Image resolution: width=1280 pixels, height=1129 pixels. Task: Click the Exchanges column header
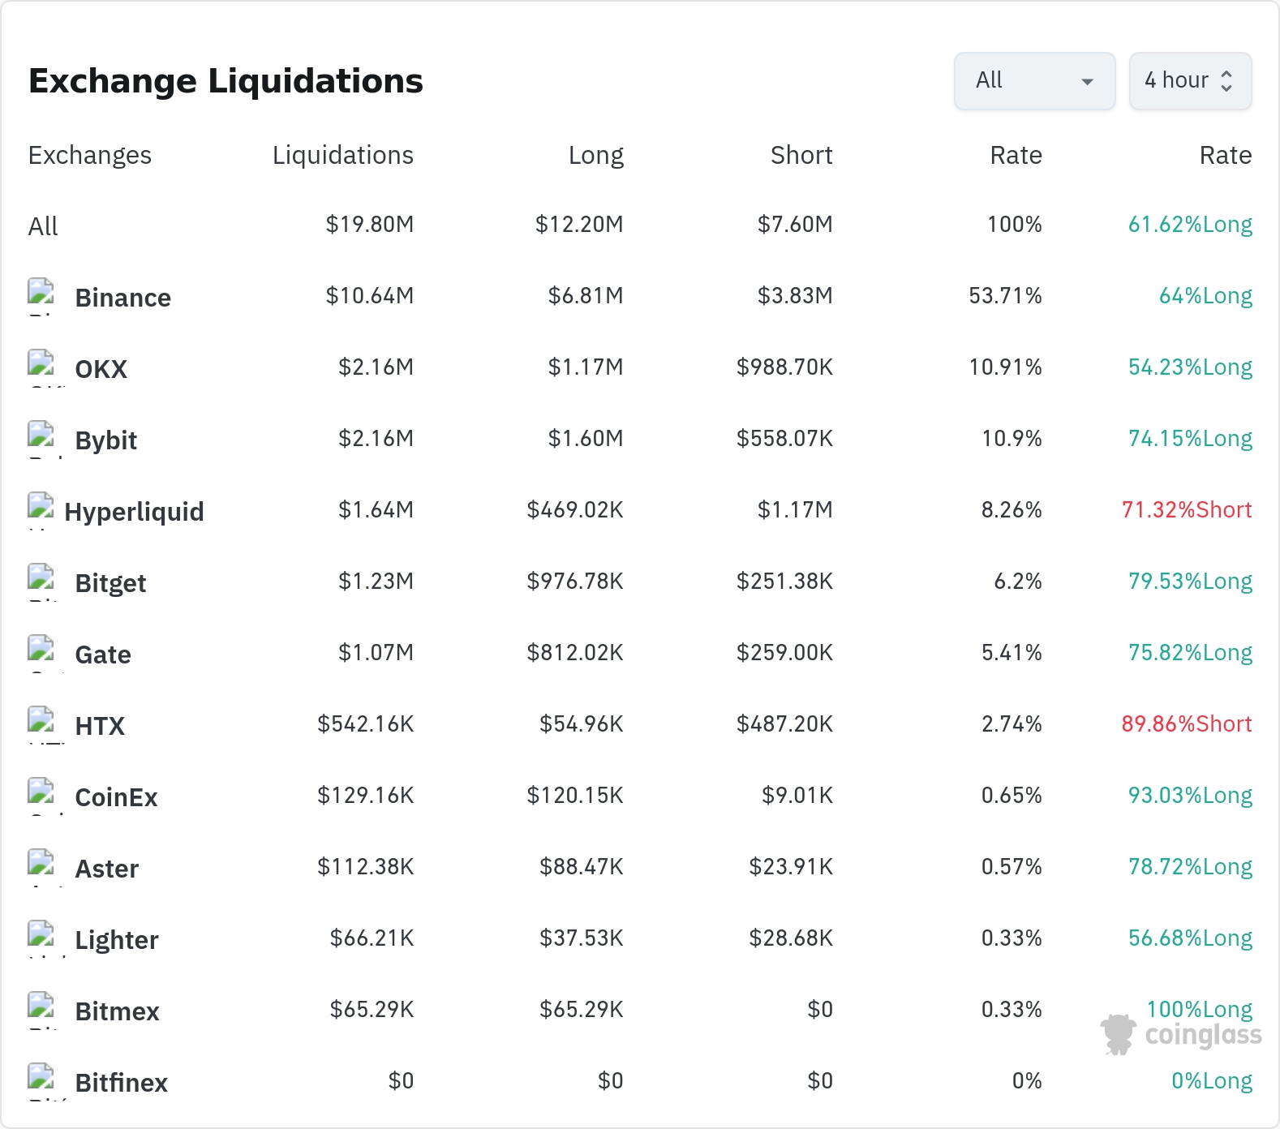(90, 155)
